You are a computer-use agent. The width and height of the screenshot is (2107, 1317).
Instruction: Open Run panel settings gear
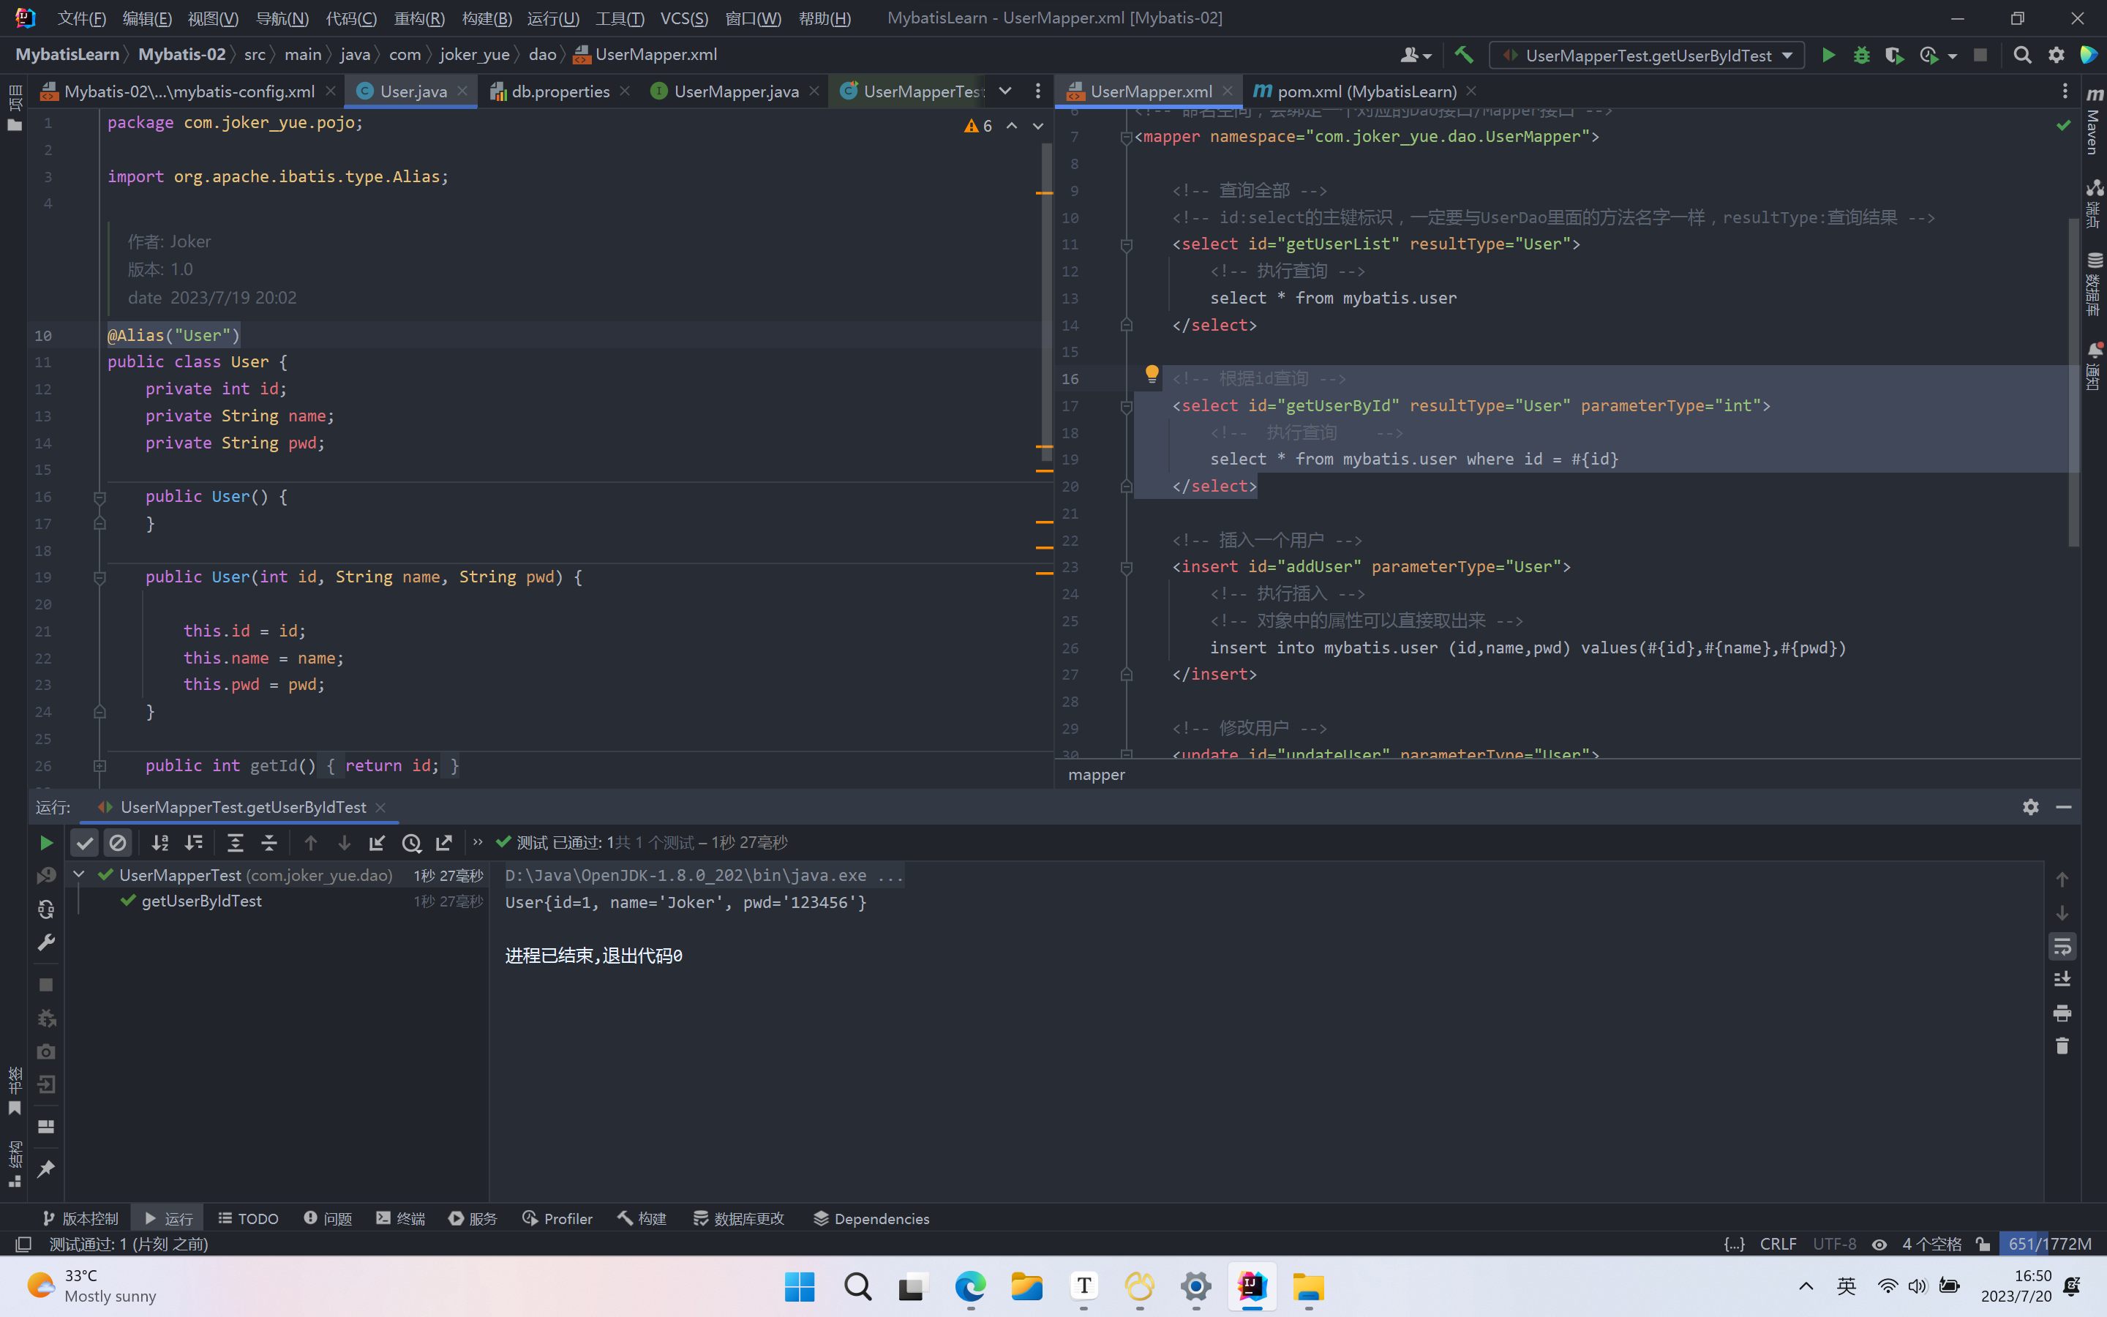pyautogui.click(x=2030, y=806)
